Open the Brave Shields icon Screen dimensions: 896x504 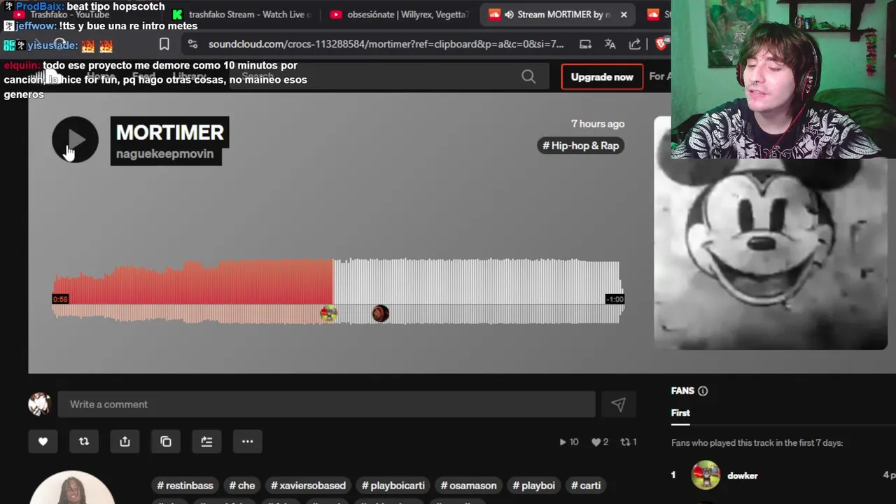click(661, 44)
